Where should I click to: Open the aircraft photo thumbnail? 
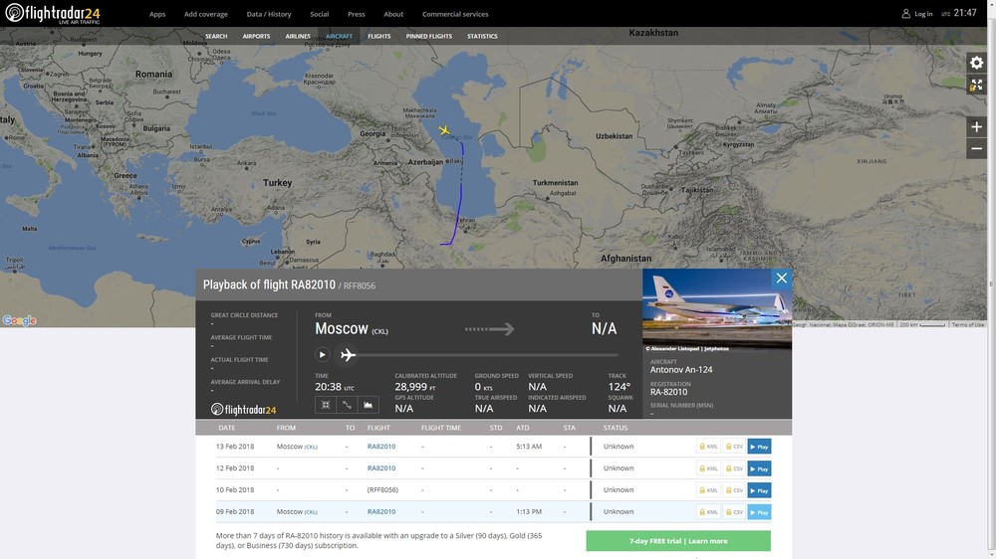tap(717, 309)
